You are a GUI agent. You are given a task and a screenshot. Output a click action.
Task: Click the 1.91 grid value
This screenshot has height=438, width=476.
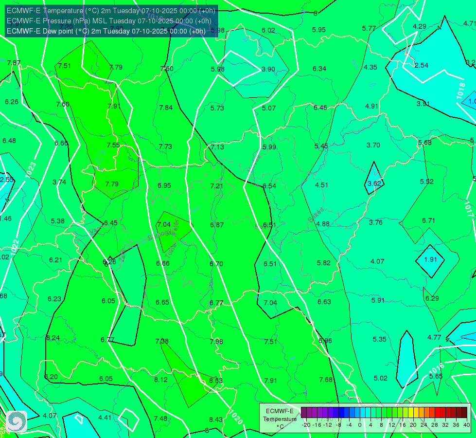coord(430,259)
